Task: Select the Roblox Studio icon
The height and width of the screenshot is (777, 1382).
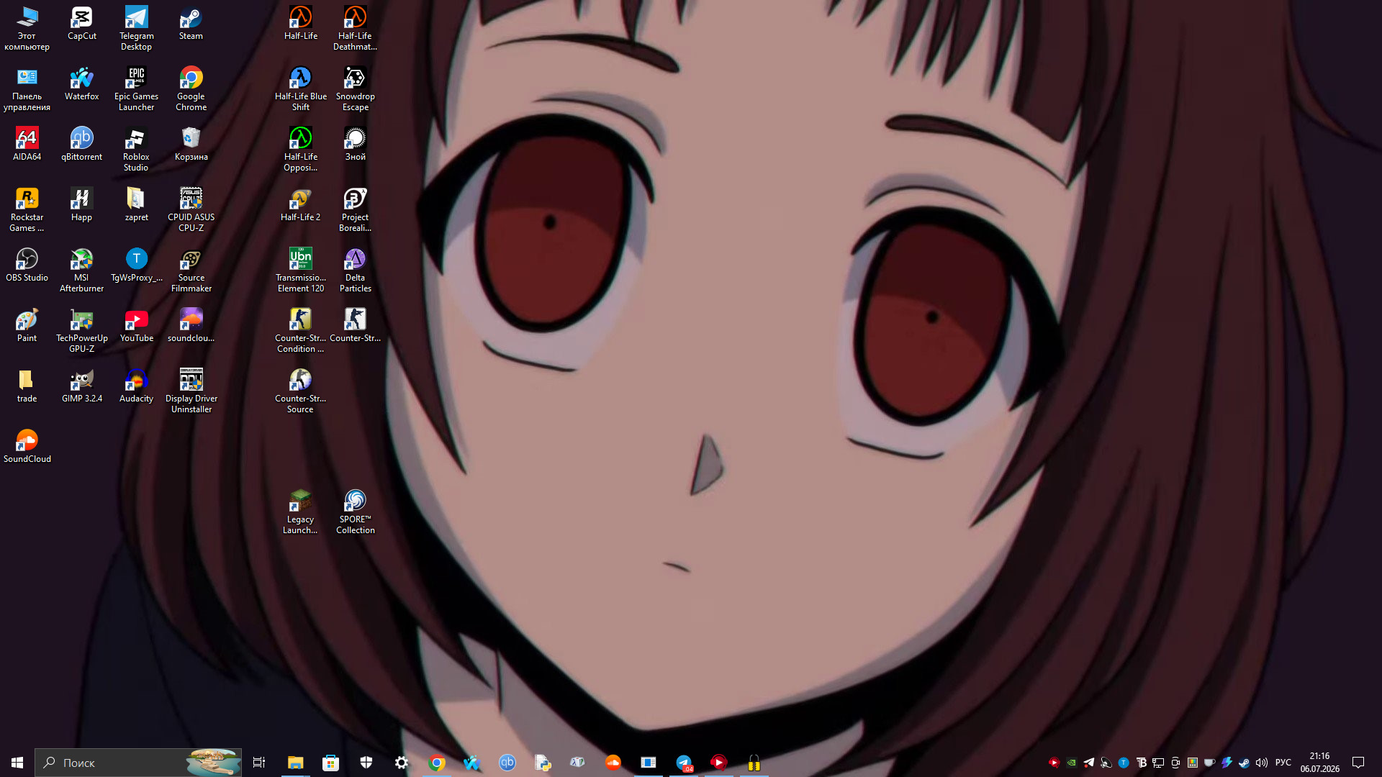Action: [136, 150]
